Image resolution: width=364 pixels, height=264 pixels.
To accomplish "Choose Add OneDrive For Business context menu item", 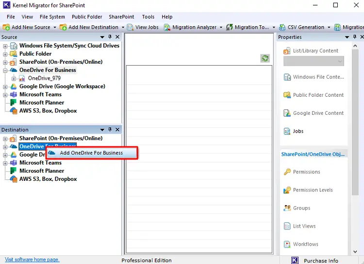I will point(92,153).
